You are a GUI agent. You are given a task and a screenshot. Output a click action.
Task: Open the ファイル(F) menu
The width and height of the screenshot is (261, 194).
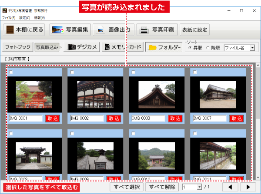(x=8, y=18)
